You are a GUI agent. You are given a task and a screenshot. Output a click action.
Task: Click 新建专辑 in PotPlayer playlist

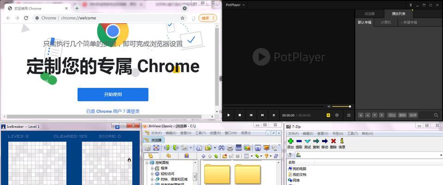point(408,22)
